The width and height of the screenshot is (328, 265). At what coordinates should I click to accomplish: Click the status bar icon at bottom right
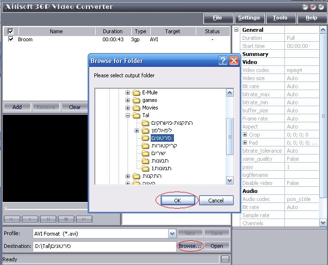[x=225, y=259]
